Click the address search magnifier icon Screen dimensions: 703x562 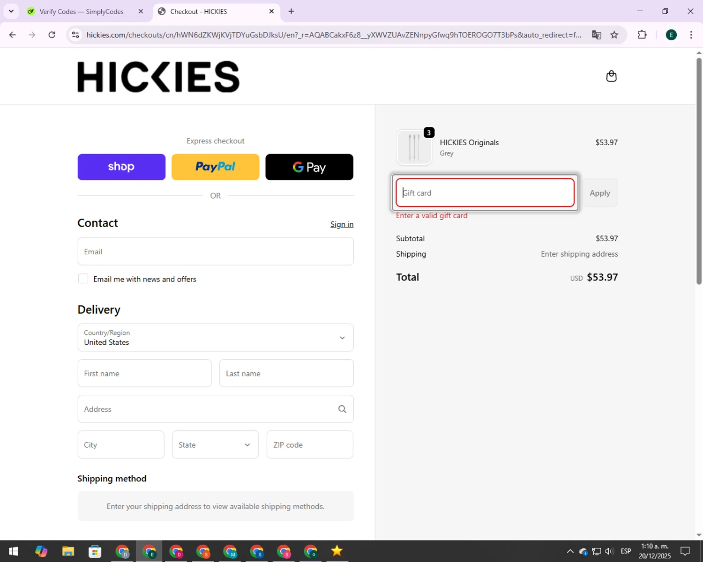point(342,409)
